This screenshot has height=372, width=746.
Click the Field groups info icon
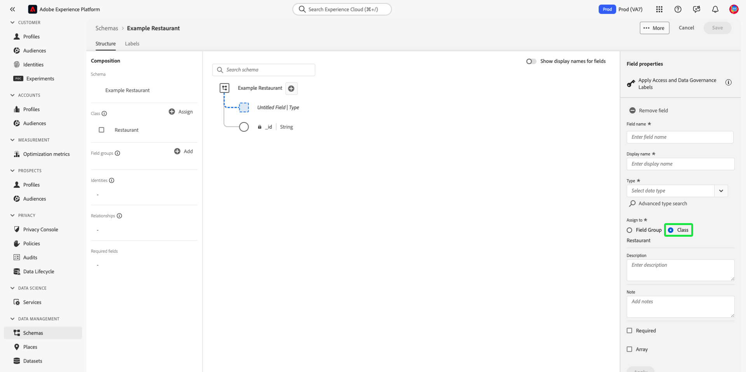coord(117,153)
